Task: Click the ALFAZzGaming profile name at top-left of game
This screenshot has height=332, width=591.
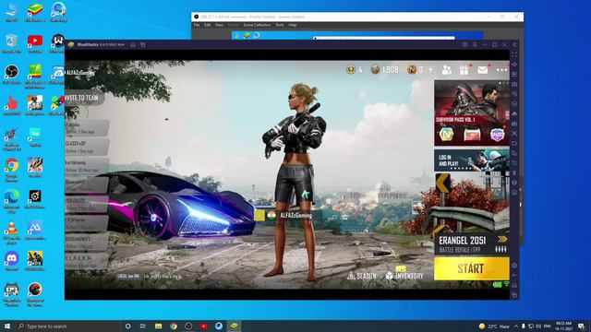Action: (x=80, y=73)
